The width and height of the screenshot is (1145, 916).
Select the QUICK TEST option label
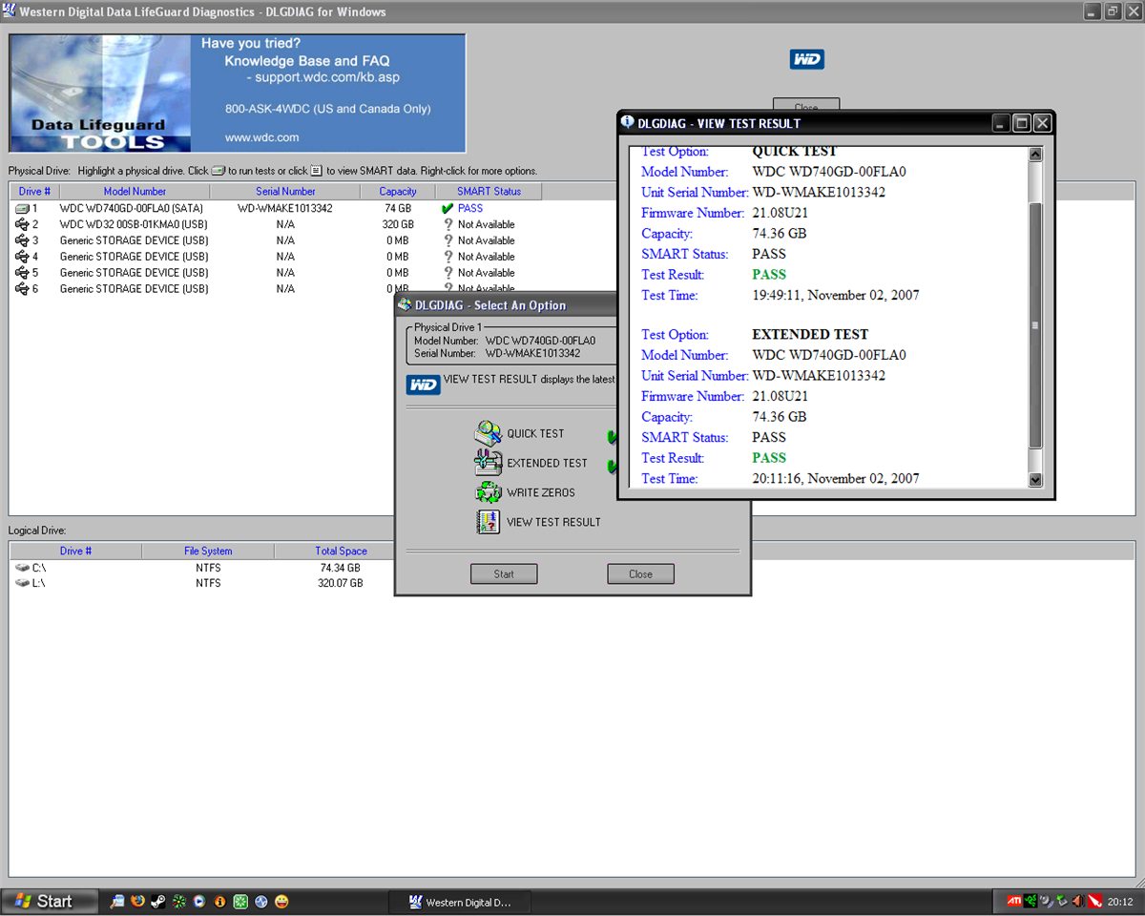point(535,433)
